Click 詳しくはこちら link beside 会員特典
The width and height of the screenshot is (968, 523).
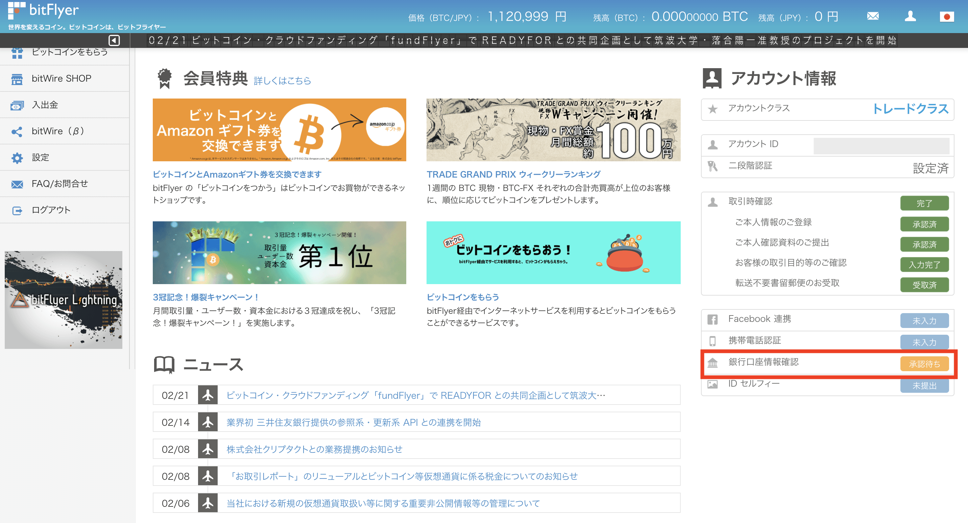[x=282, y=81]
